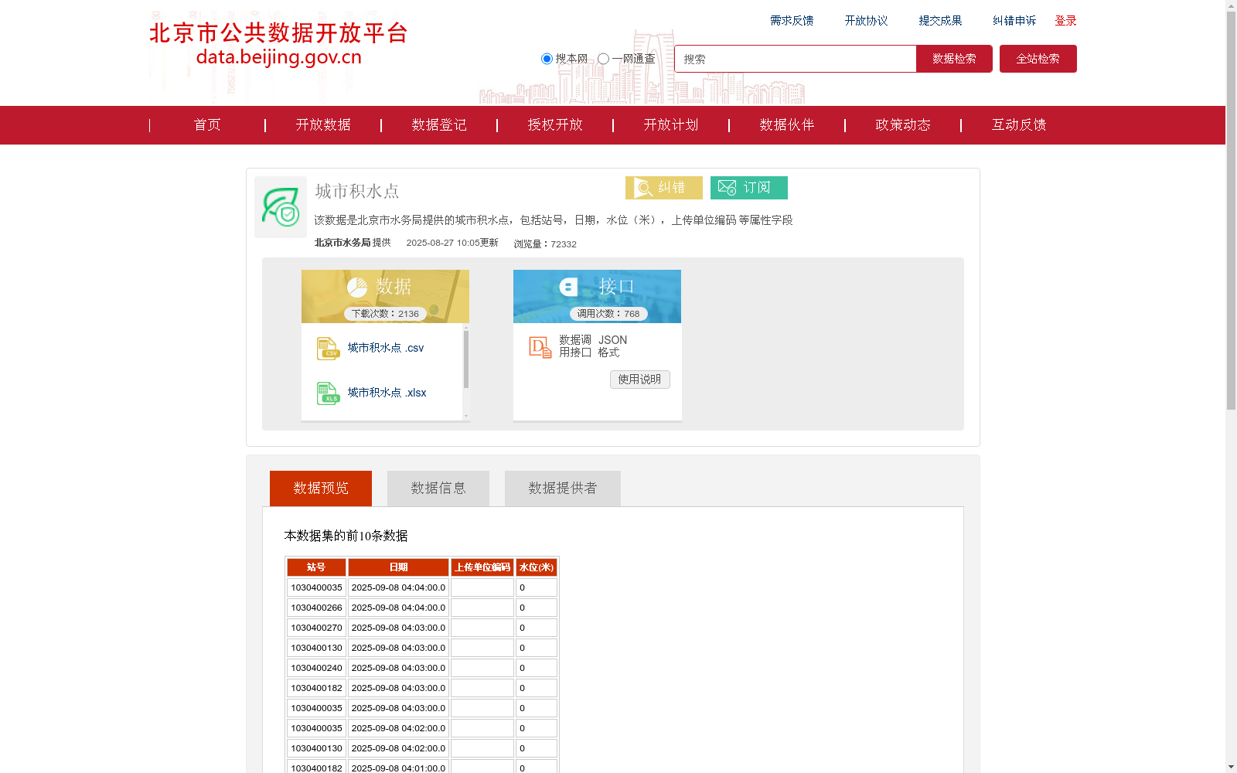Open 开放计划 navigation item

[x=671, y=125]
